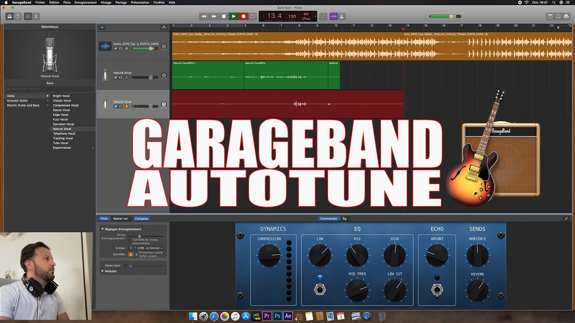Click the audio waveform icon of the instru track

(105, 46)
